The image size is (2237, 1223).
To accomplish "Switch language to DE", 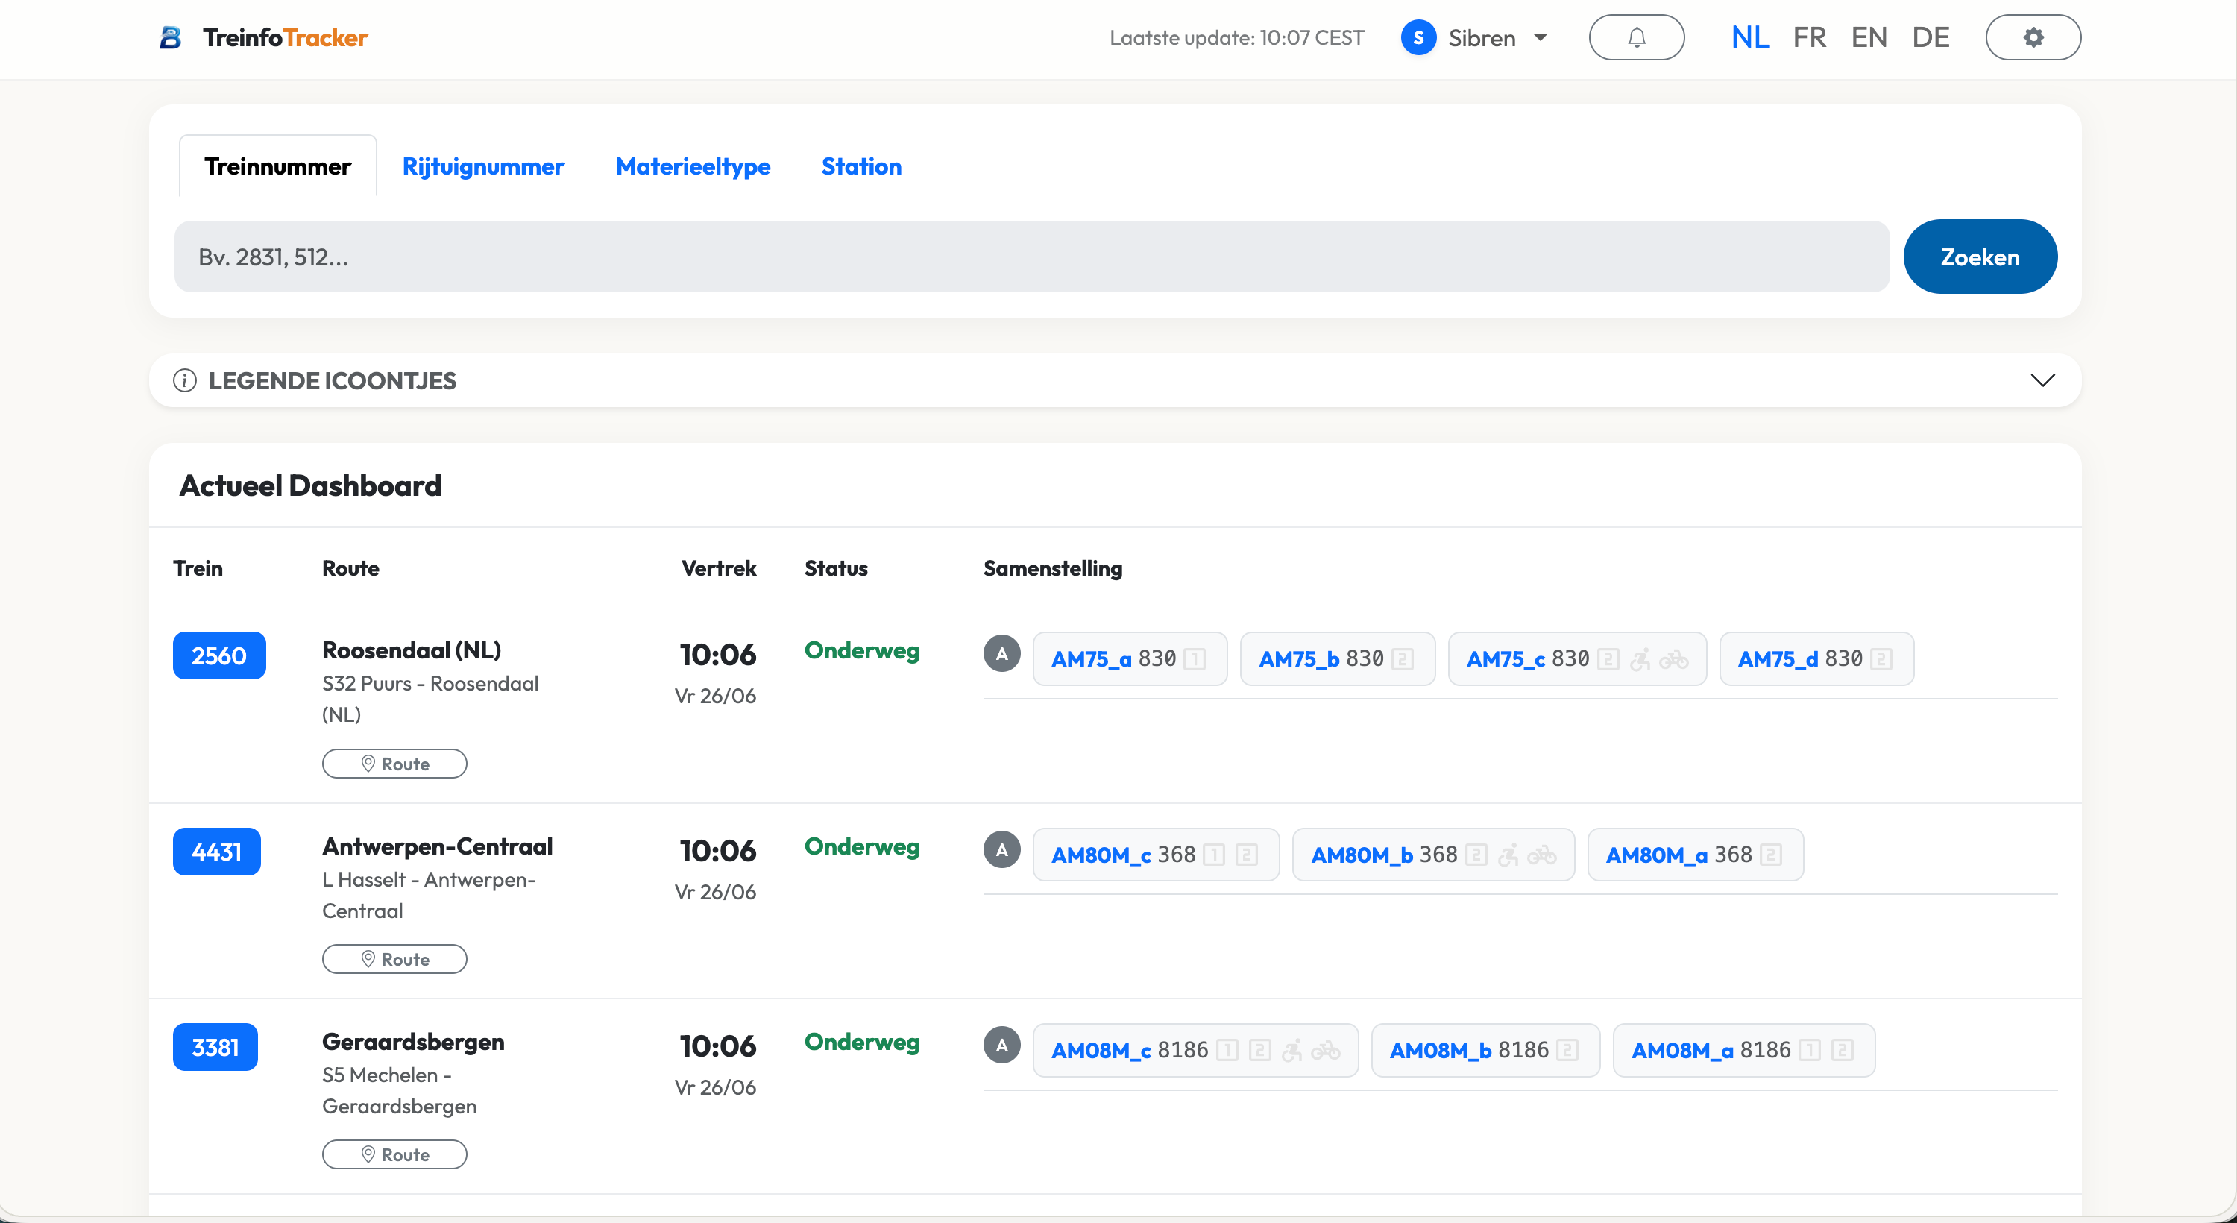I will (x=1931, y=37).
